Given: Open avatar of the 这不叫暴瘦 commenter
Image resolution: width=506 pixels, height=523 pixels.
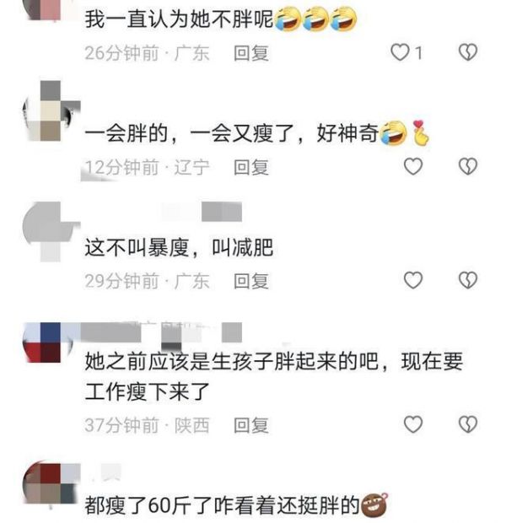Looking at the screenshot, I should coord(51,231).
